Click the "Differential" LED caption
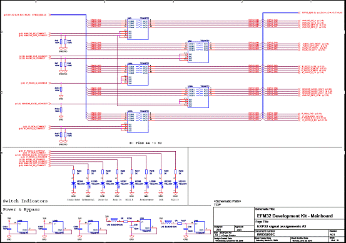Screen dimensions: 346x243 pyautogui.click(x=88, y=200)
